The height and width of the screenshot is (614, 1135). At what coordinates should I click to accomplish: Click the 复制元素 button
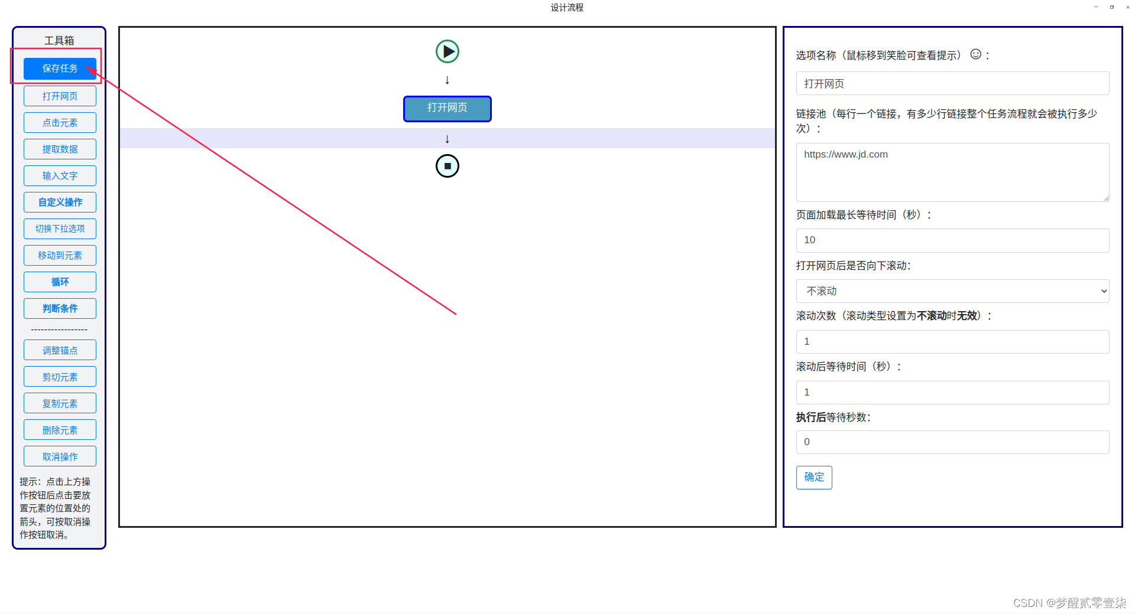click(60, 403)
